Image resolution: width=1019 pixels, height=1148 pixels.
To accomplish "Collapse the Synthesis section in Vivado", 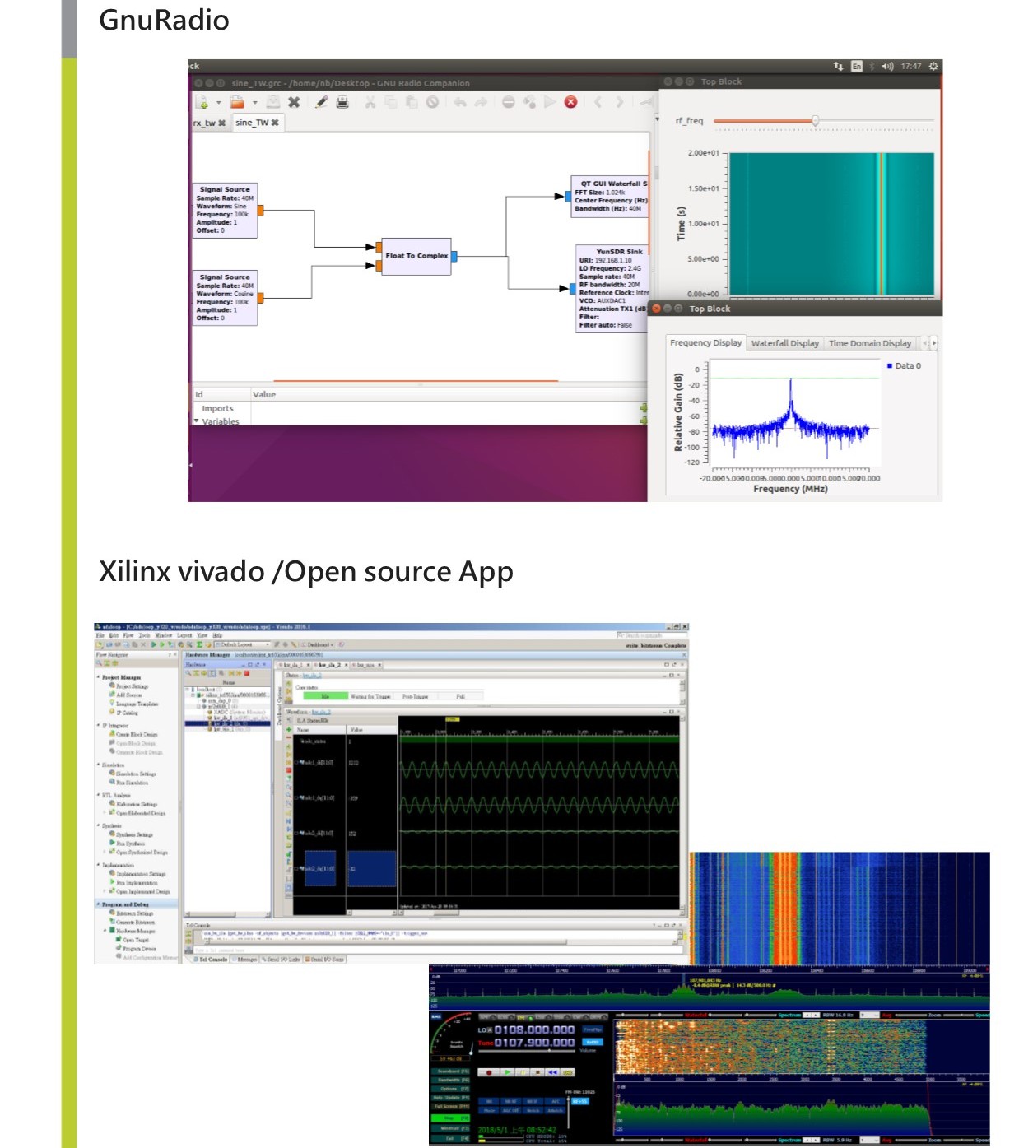I will tap(99, 825).
